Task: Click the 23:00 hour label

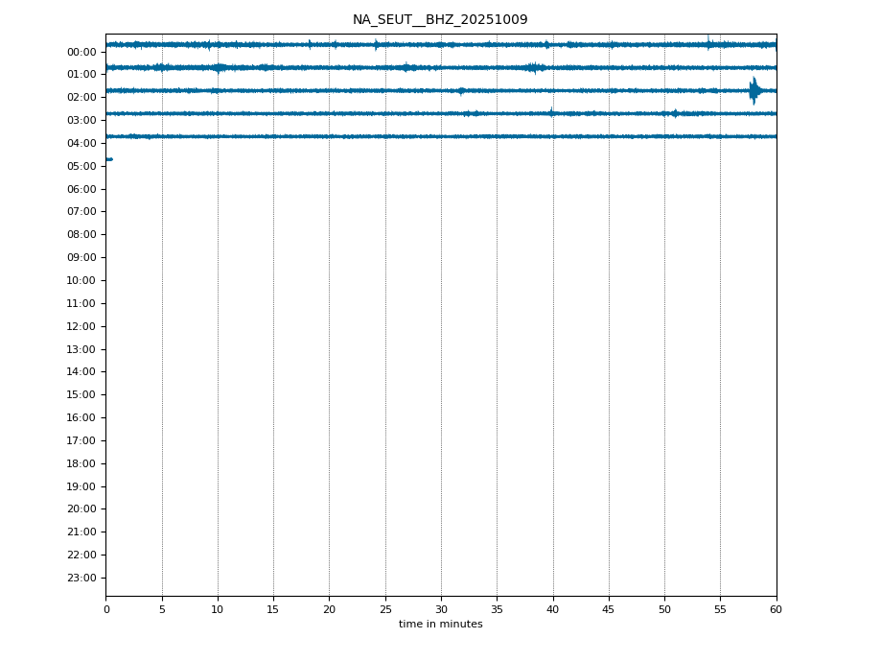Action: [x=81, y=578]
